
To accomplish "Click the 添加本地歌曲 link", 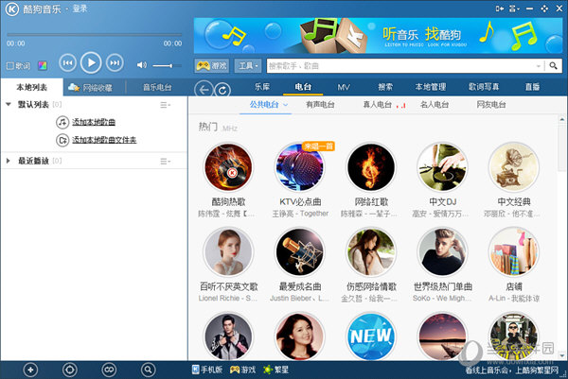I will (94, 122).
